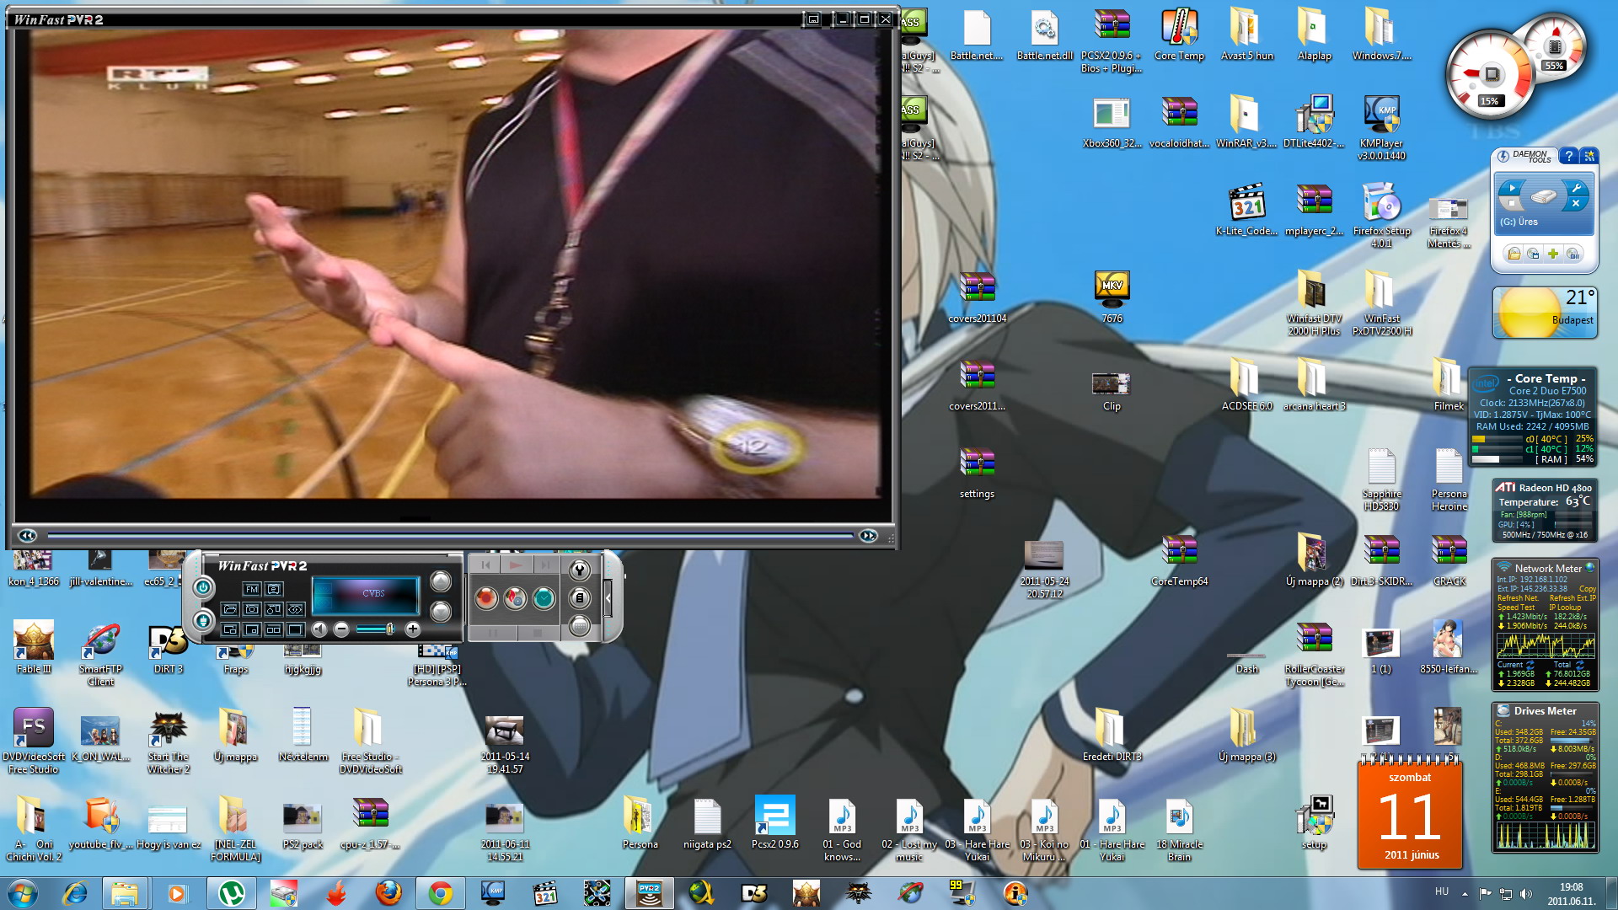Click the play button in WinFast playback panel

[517, 565]
